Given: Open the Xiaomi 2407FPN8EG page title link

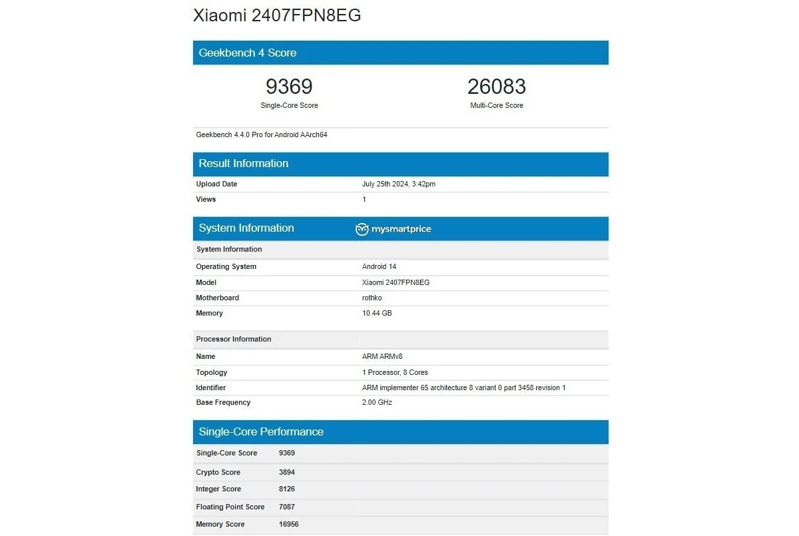Looking at the screenshot, I should (276, 15).
